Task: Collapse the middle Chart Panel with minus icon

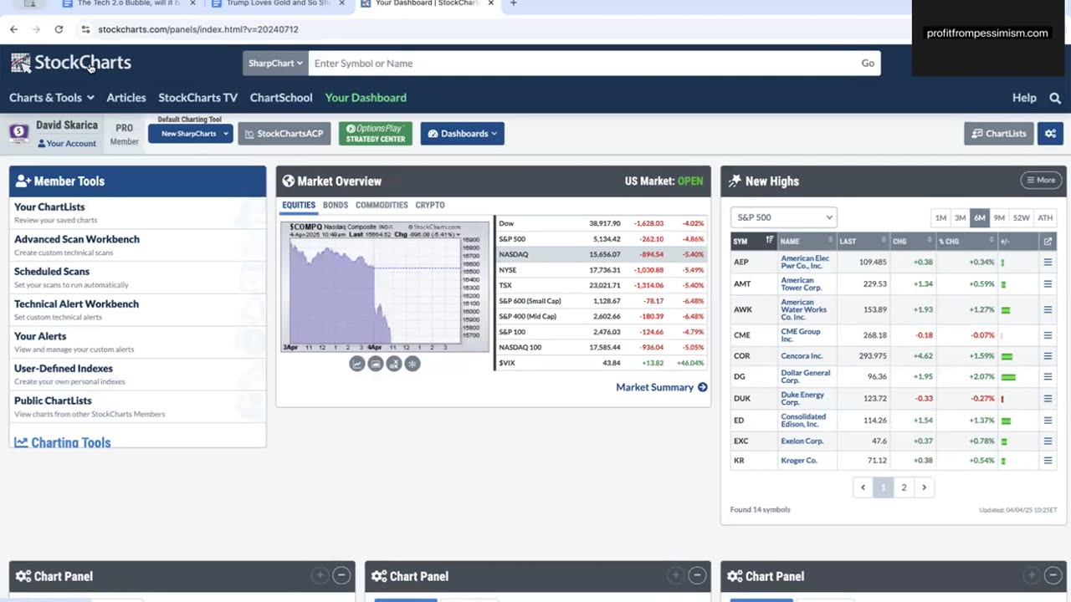Action: [x=696, y=575]
